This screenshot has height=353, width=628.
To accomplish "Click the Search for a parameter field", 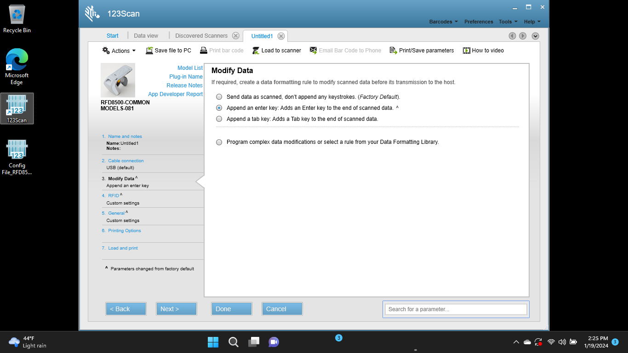I will [456, 309].
